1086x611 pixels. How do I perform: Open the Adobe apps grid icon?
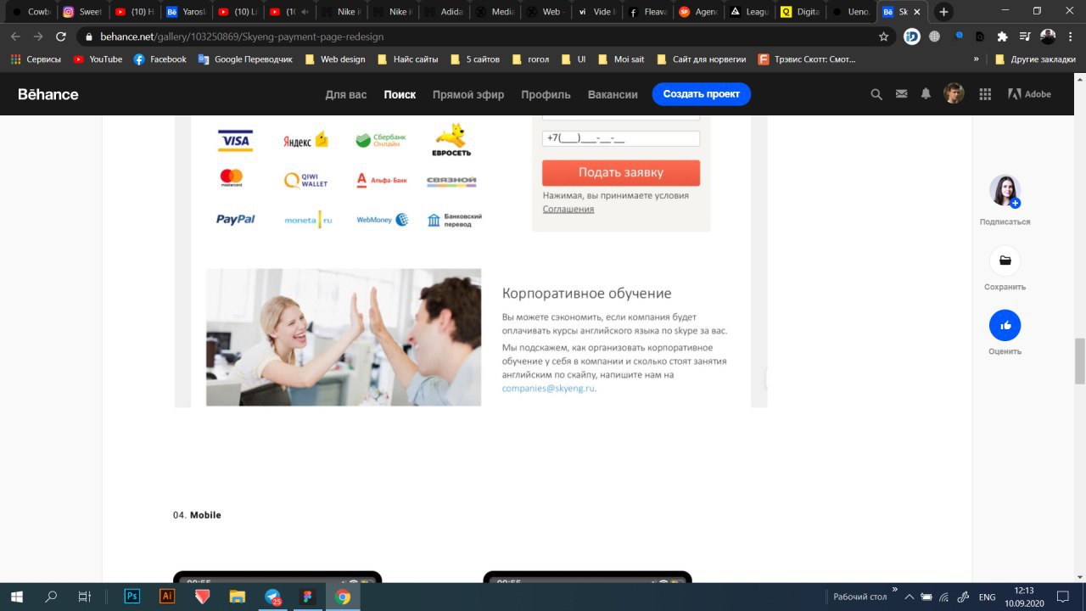985,94
